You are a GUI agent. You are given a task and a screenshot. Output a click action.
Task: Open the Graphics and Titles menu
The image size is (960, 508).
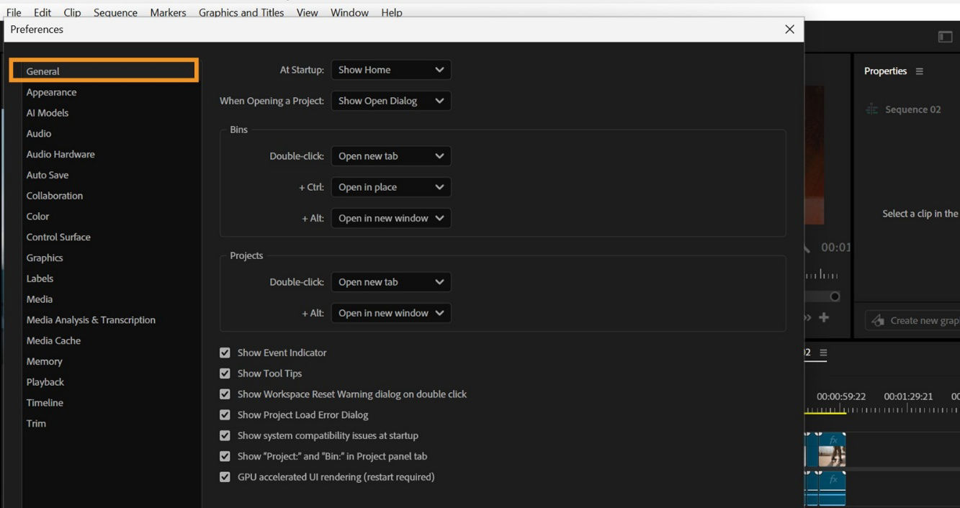pos(241,12)
